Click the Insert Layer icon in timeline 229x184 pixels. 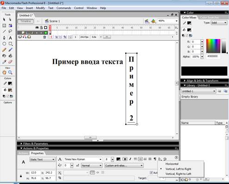click(x=20, y=37)
